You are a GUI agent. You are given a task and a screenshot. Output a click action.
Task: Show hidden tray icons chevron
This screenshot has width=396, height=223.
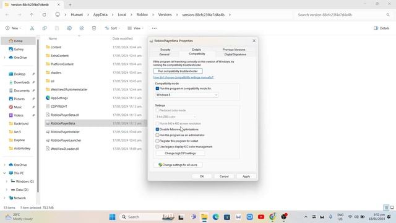[306, 217]
